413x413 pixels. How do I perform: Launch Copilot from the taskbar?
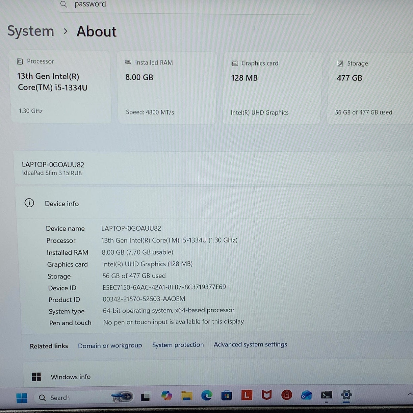click(x=166, y=395)
